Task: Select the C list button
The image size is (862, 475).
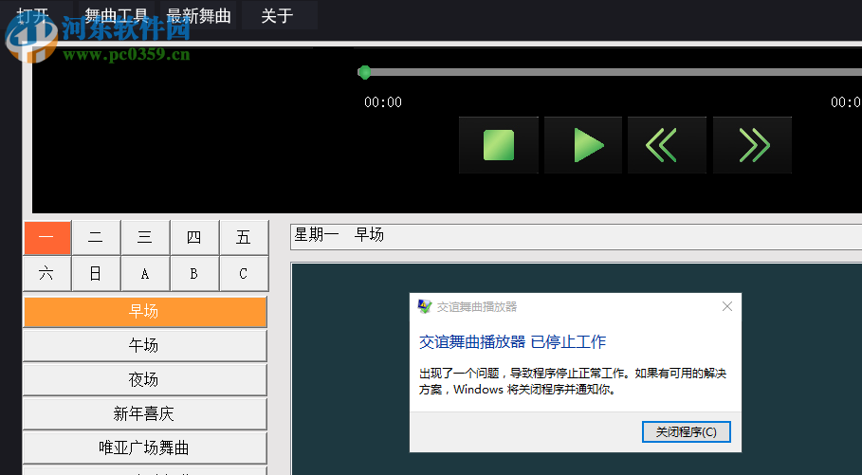Action: coord(244,274)
